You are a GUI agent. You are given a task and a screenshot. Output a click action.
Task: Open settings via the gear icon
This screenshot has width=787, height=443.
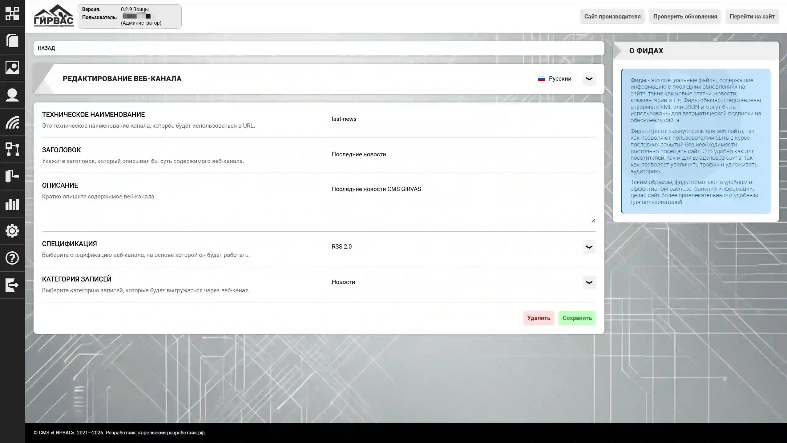[12, 231]
